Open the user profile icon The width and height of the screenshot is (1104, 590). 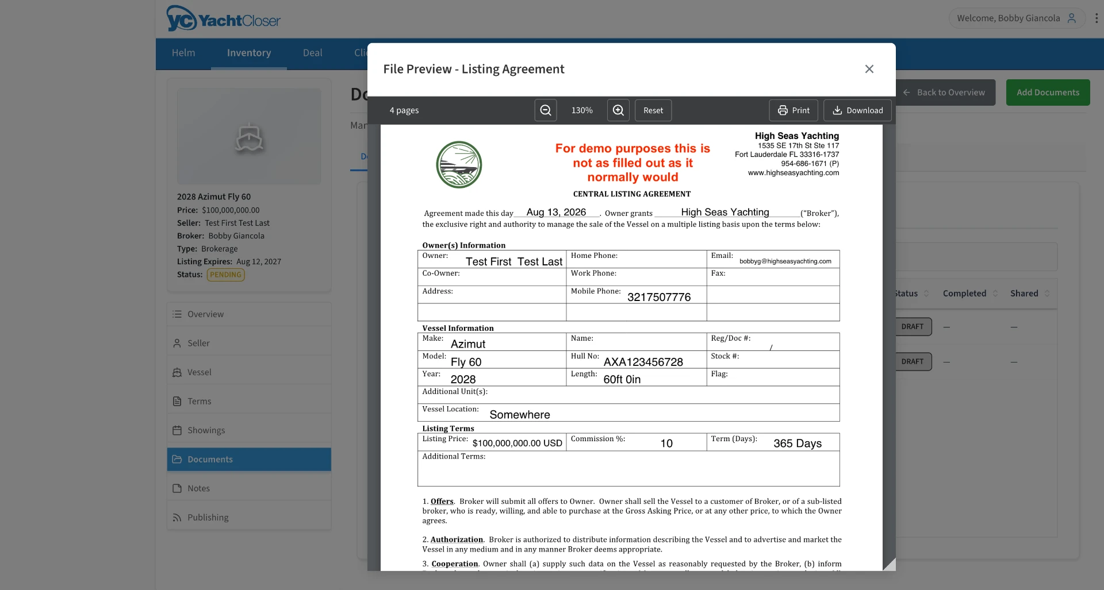[1072, 18]
